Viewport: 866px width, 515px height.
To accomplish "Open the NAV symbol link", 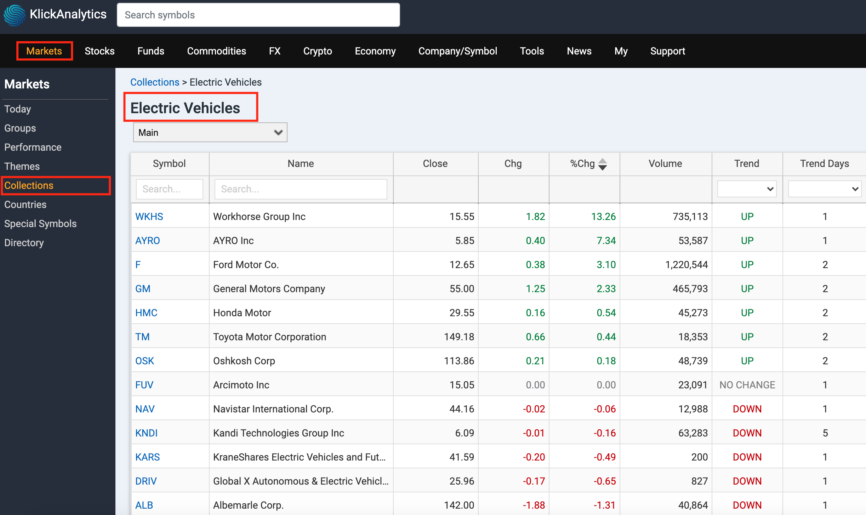I will pos(145,409).
